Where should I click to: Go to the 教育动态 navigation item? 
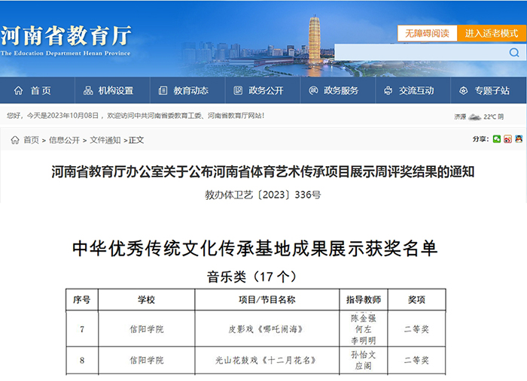point(183,90)
